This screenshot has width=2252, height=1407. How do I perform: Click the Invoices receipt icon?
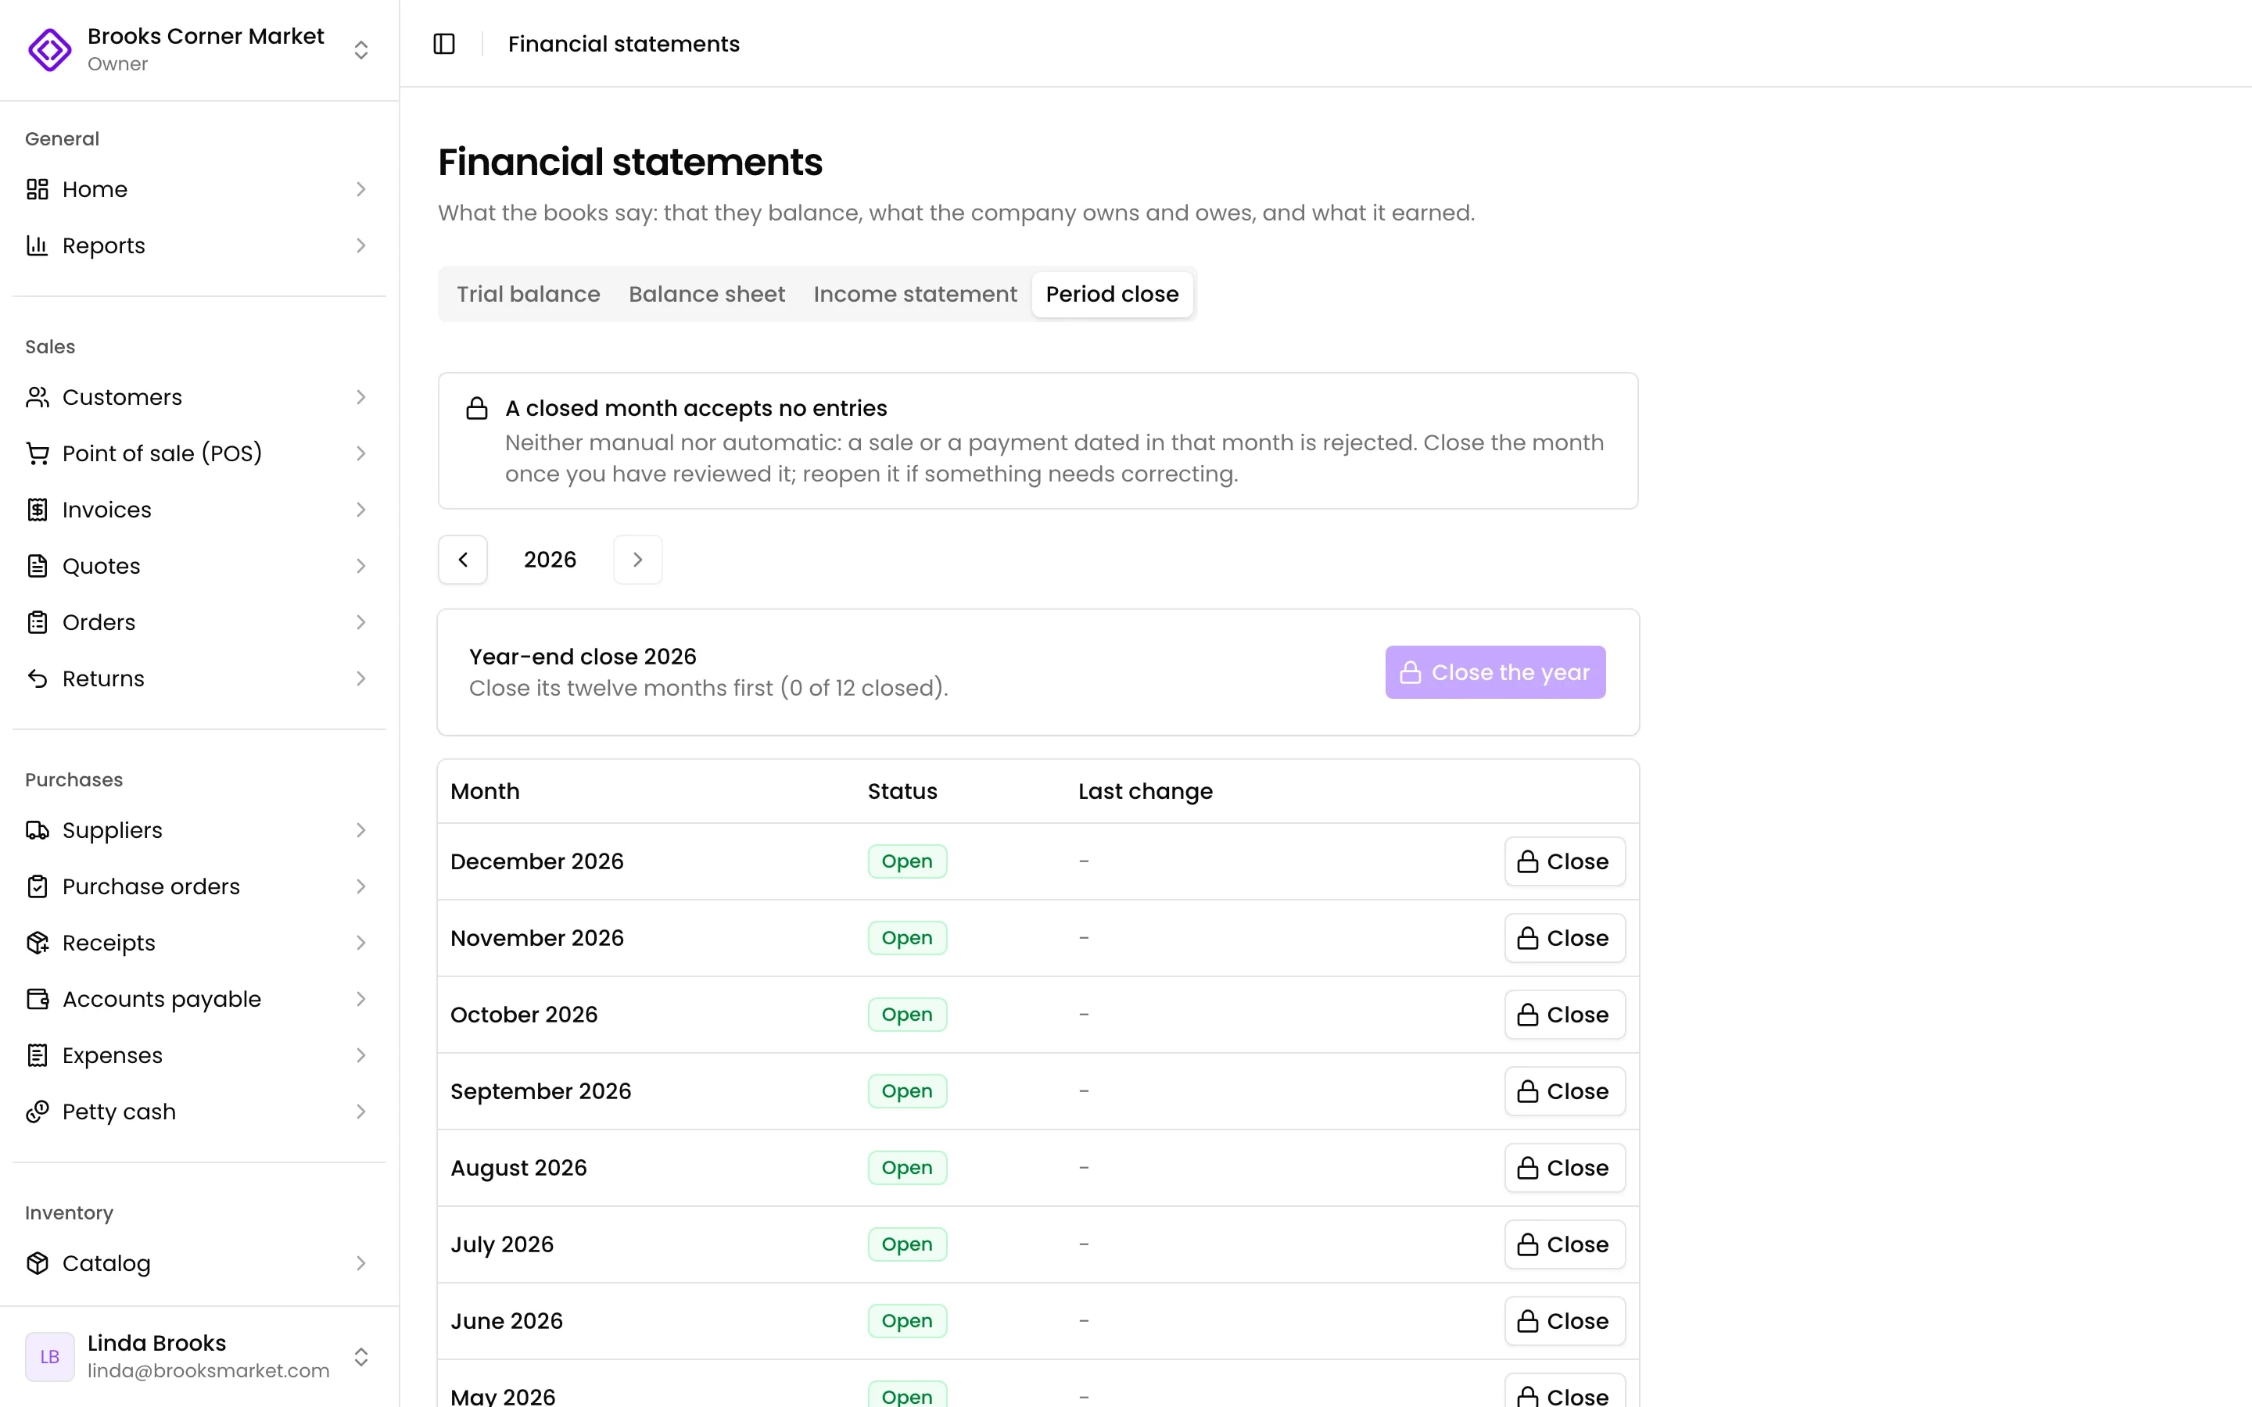pos(38,510)
